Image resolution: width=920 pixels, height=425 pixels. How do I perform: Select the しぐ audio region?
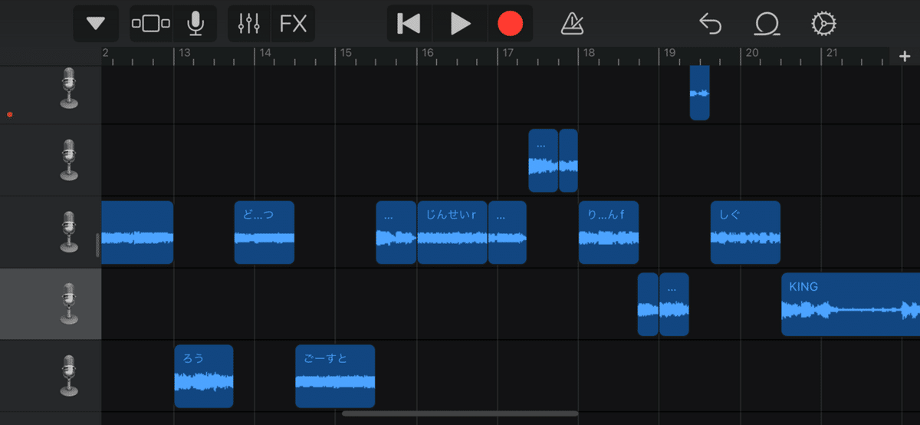pyautogui.click(x=745, y=232)
